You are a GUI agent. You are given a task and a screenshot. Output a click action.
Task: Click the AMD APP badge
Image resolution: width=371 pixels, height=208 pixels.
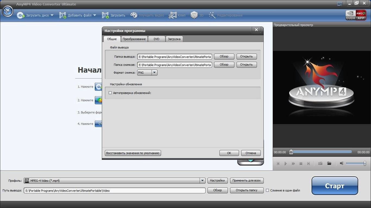click(x=361, y=15)
